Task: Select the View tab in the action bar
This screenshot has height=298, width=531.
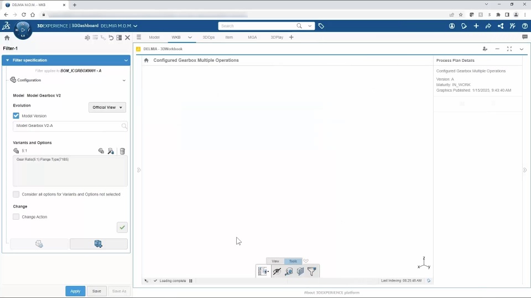Action: point(275,261)
